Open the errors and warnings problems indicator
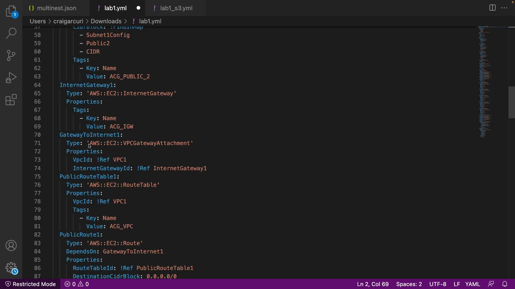Screen dimensions: 515x289 77,284
